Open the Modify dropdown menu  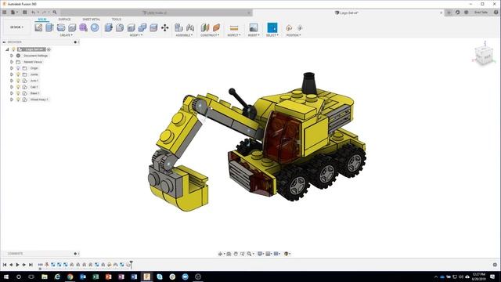point(136,35)
